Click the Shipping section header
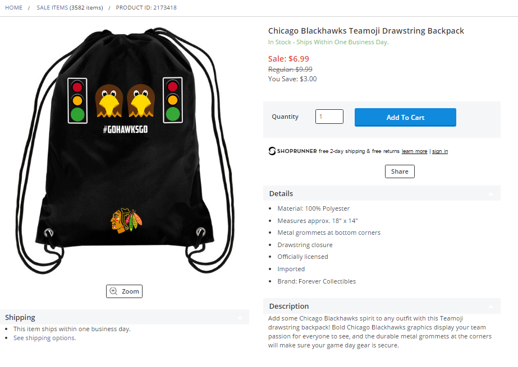Screen dimensions: 518x367 coord(125,317)
